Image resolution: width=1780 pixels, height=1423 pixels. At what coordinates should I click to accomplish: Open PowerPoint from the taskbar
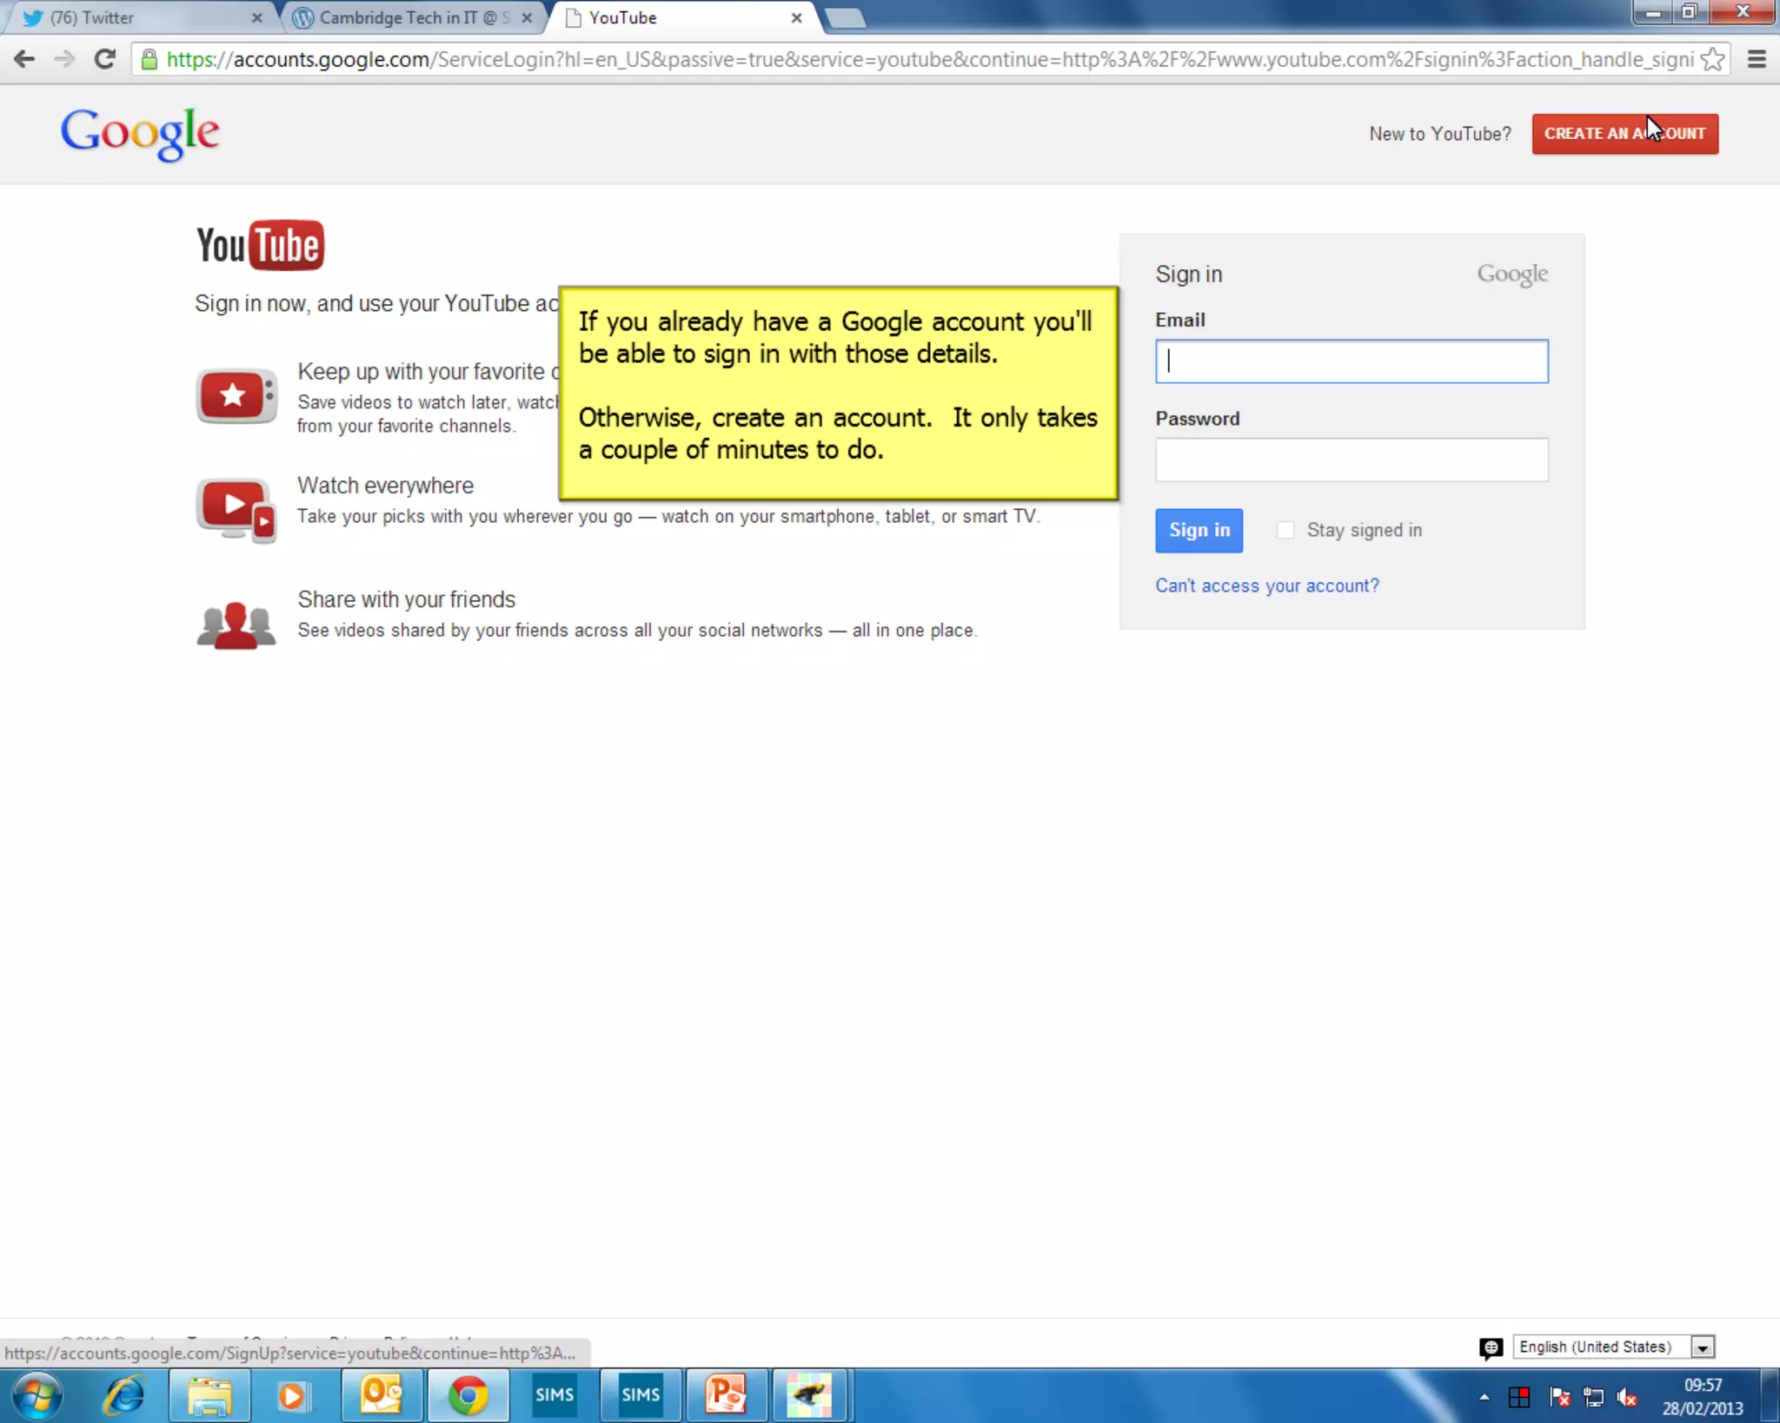[x=727, y=1395]
